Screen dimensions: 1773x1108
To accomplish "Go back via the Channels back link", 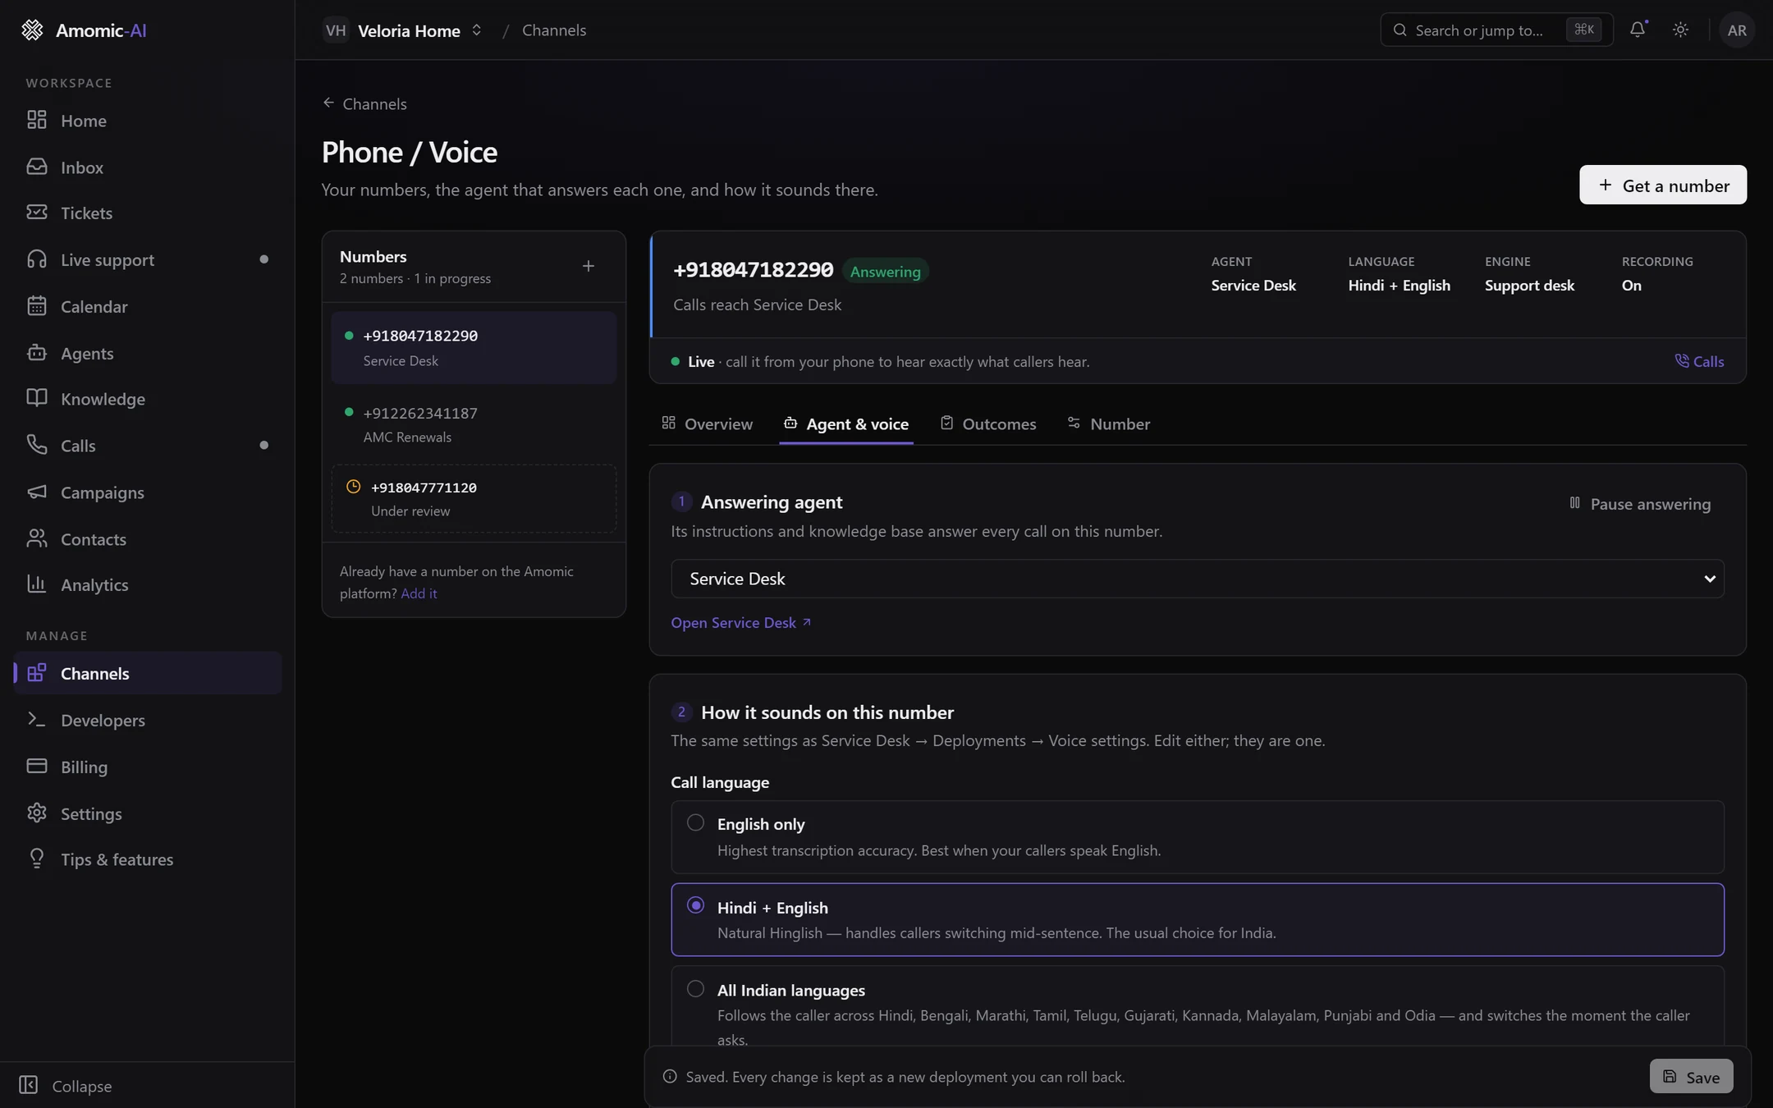I will (x=364, y=104).
